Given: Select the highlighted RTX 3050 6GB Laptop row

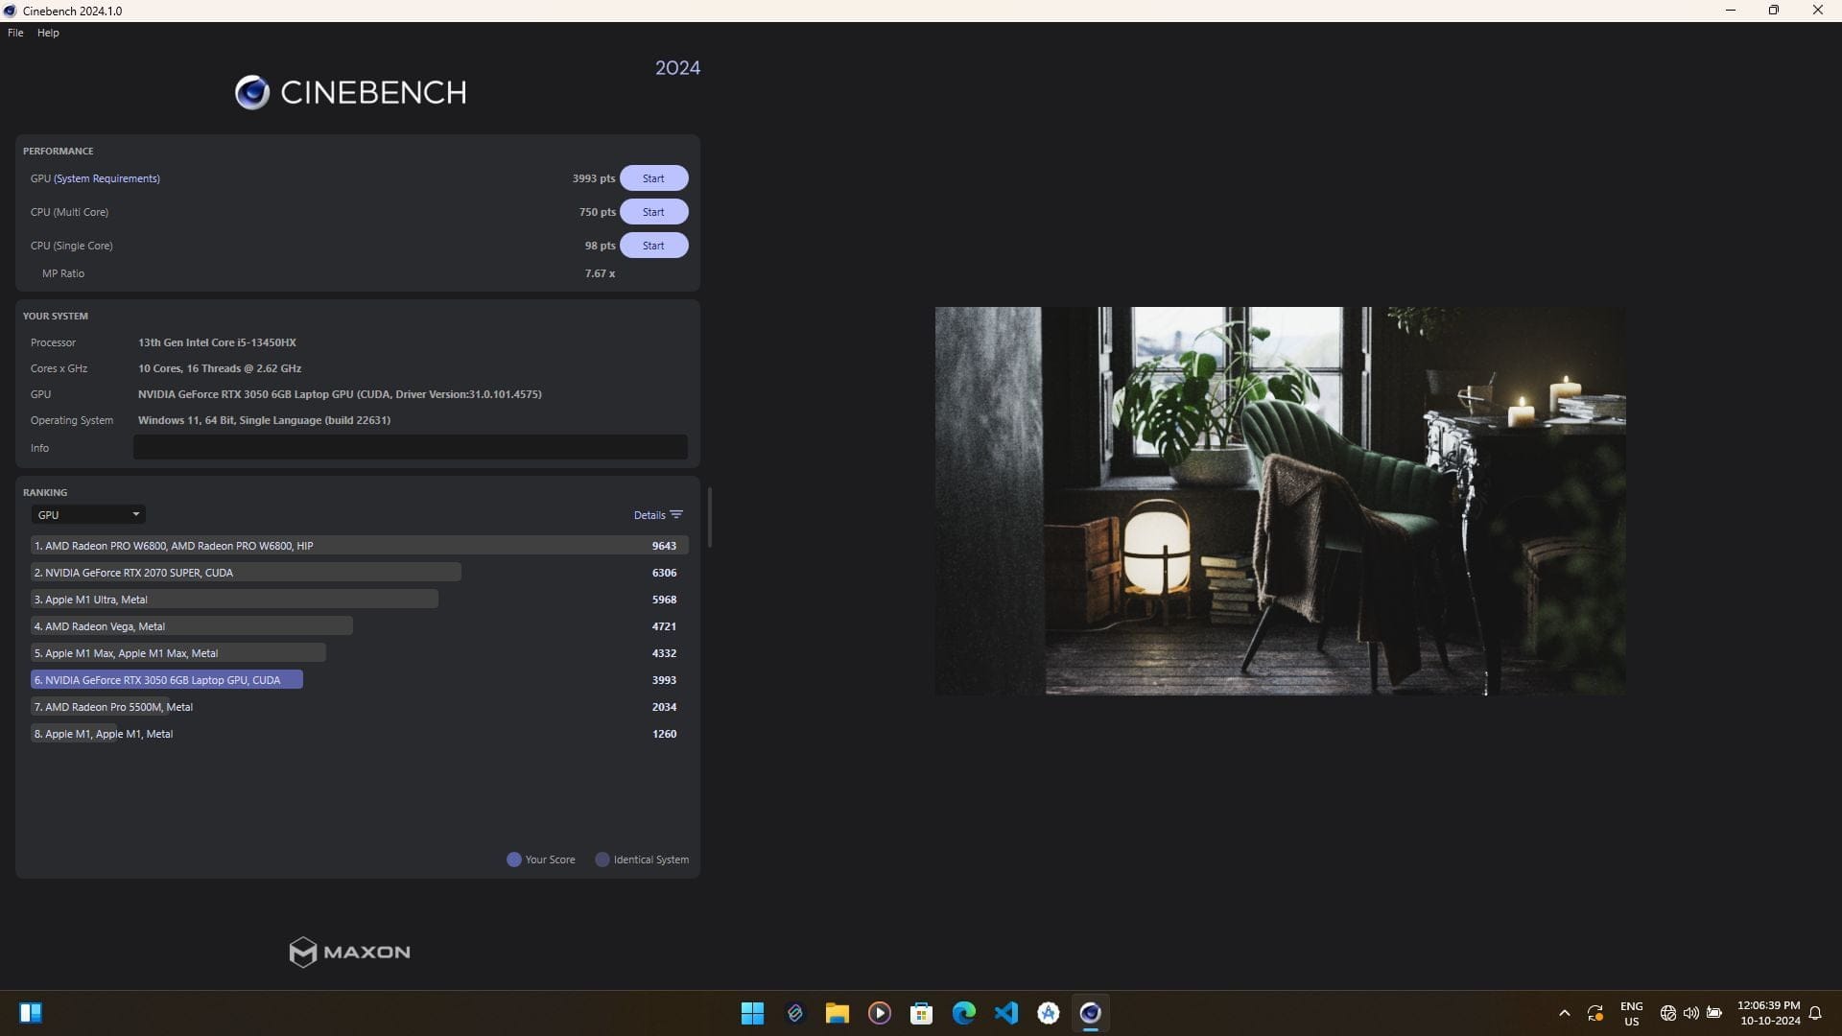Looking at the screenshot, I should click(359, 680).
